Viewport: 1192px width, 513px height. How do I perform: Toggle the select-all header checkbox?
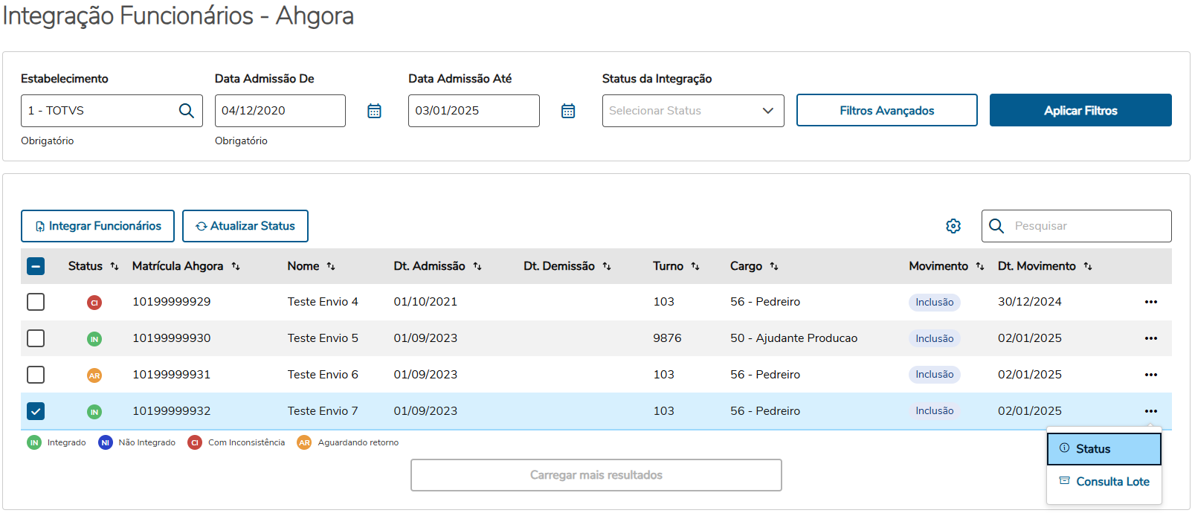tap(36, 266)
